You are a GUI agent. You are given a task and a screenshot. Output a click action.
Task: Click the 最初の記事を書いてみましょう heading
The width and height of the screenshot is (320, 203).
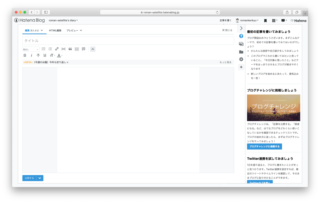(269, 32)
